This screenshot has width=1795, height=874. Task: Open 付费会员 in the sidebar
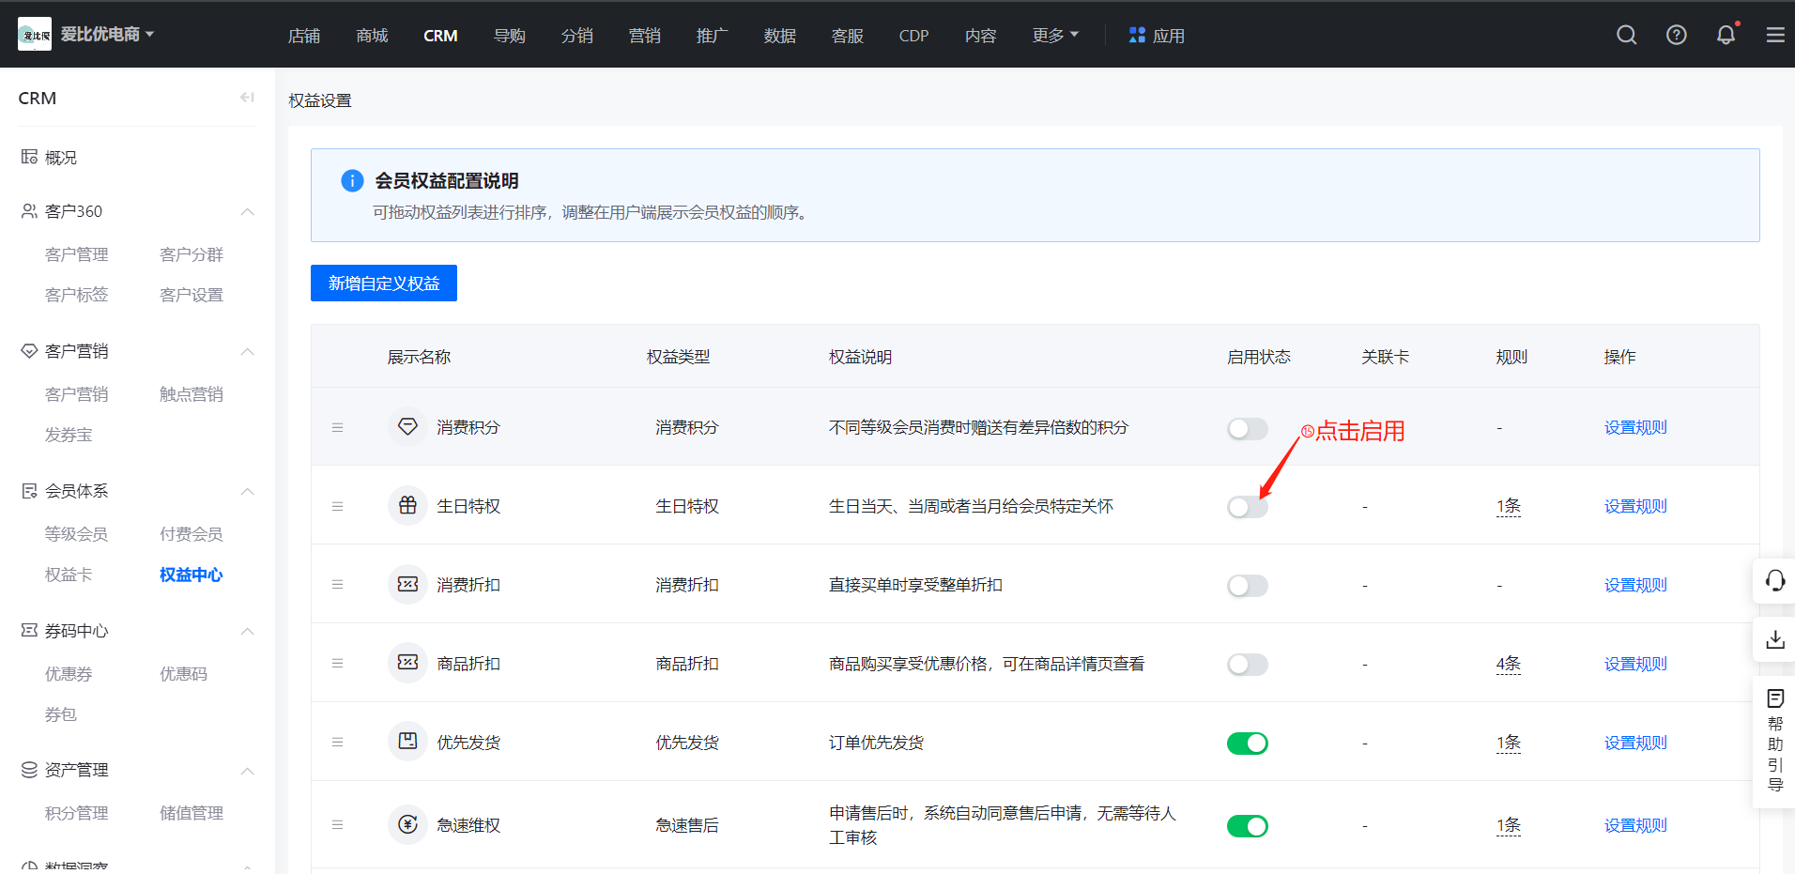pyautogui.click(x=192, y=534)
